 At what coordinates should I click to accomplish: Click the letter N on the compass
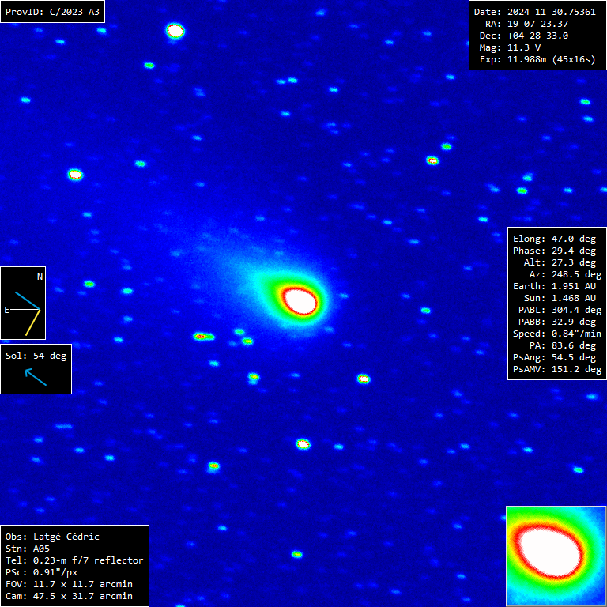(x=40, y=277)
